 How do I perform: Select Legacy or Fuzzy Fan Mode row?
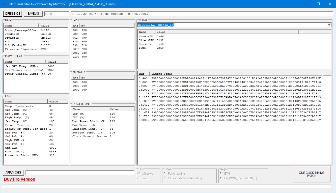[36, 129]
